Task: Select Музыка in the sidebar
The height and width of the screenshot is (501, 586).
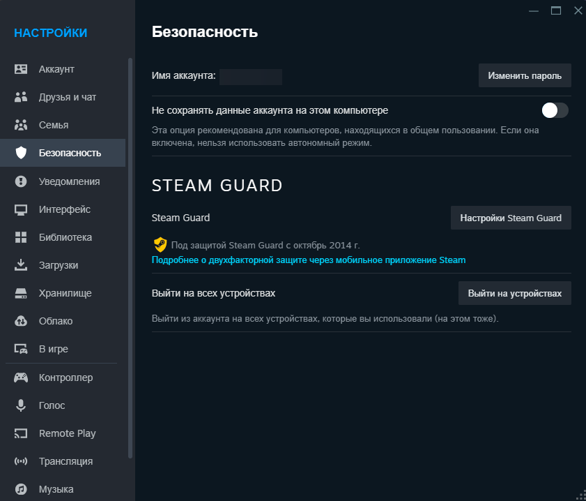Action: [63, 489]
